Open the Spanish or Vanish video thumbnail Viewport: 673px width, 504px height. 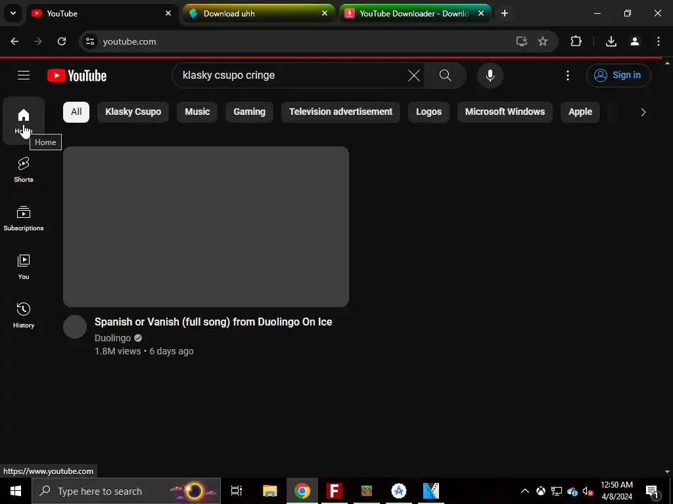pyautogui.click(x=206, y=226)
